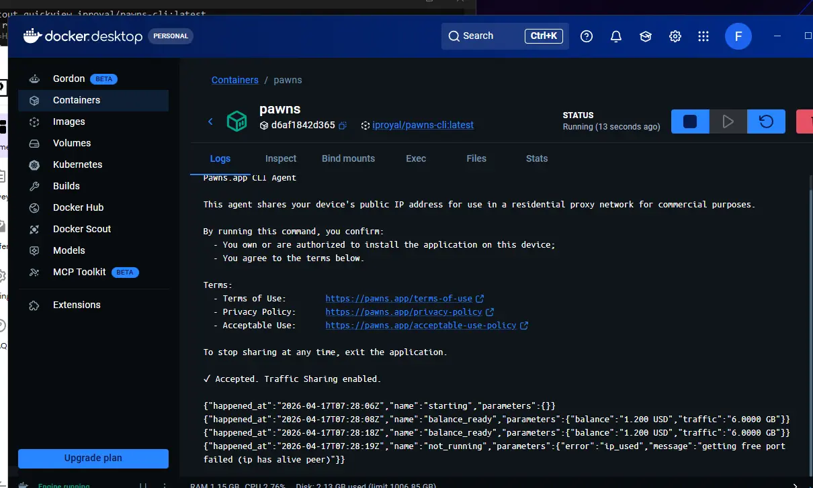This screenshot has width=813, height=488.
Task: Click the log line with name "starting"
Action: click(380, 406)
